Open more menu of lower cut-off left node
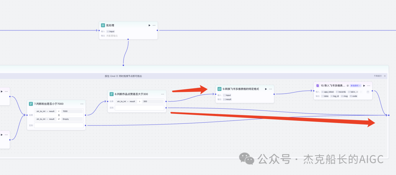The height and width of the screenshot is (175, 396). [x=6, y=135]
